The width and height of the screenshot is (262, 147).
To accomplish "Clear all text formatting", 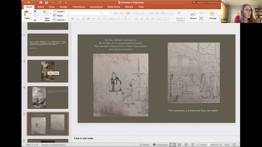I will (128, 13).
